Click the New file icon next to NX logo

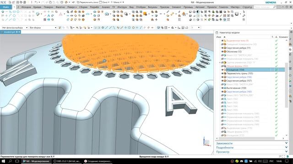point(10,2)
